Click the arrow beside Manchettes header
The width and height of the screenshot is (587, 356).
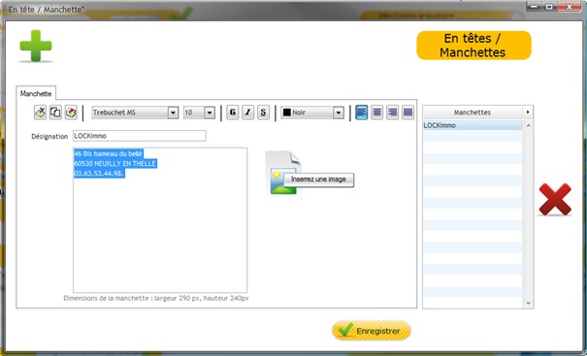tap(528, 113)
